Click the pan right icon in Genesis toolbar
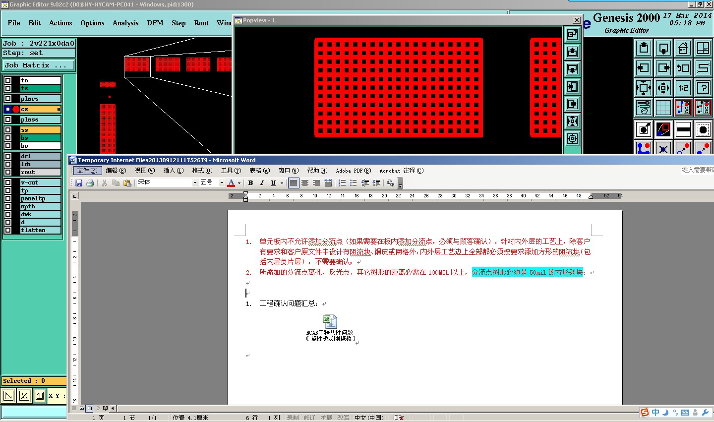 [x=663, y=68]
